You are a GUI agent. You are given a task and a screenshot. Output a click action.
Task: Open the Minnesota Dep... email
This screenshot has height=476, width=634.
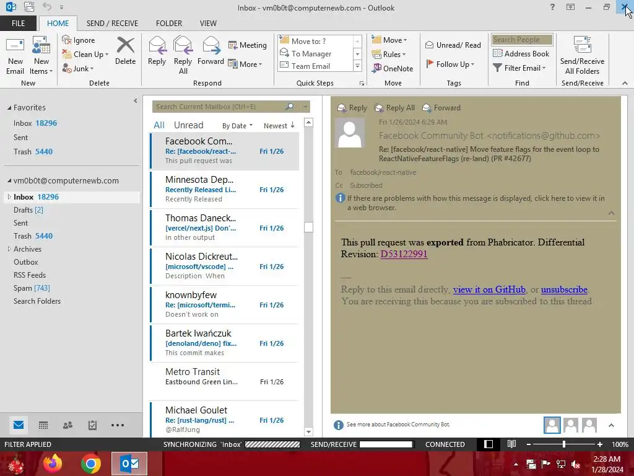click(224, 189)
